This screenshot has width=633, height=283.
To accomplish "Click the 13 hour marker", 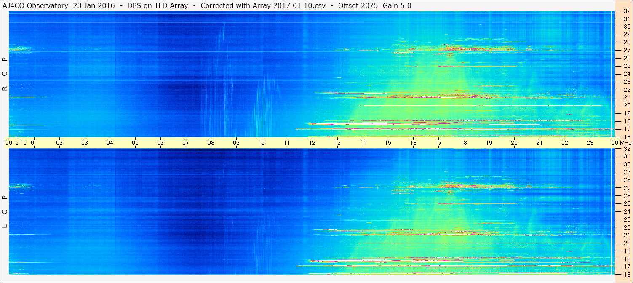I will 337,143.
